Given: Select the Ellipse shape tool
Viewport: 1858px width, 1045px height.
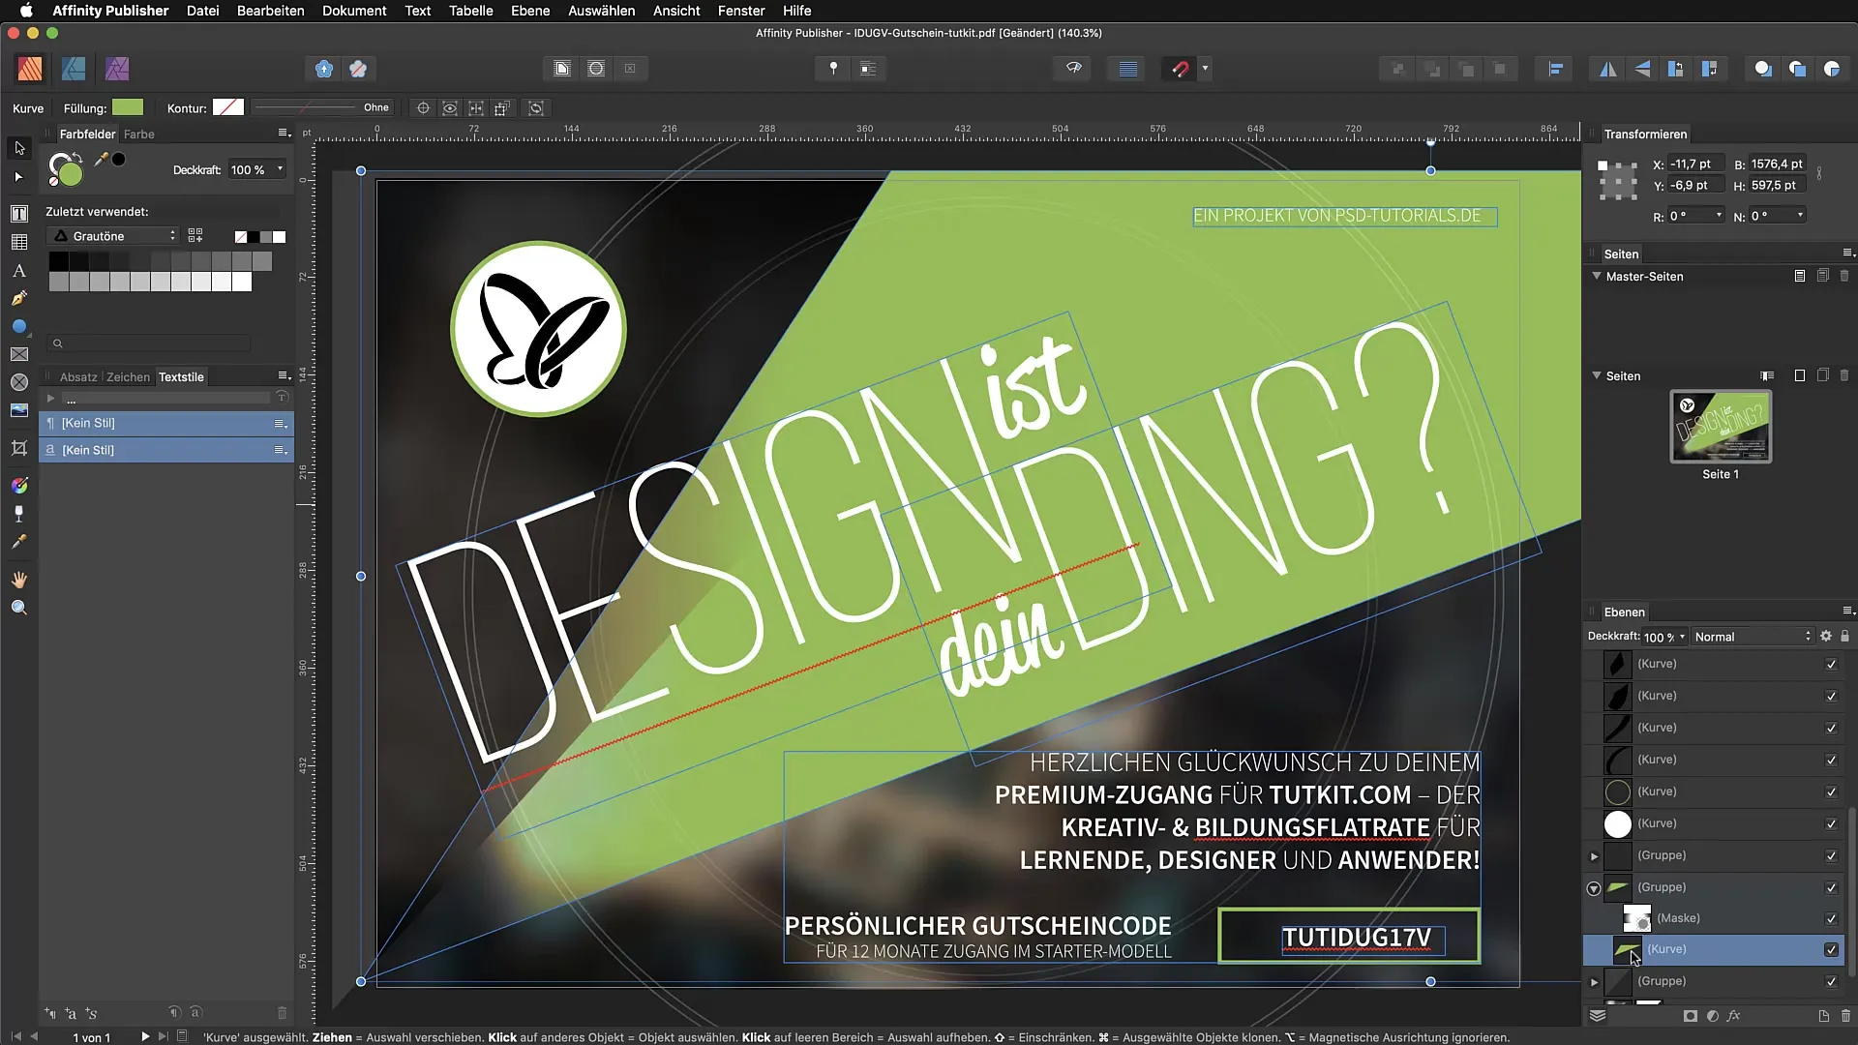Looking at the screenshot, I should tap(19, 327).
